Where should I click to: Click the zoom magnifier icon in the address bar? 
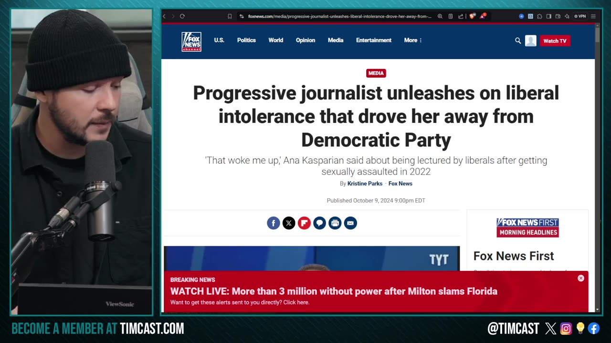[x=440, y=16]
